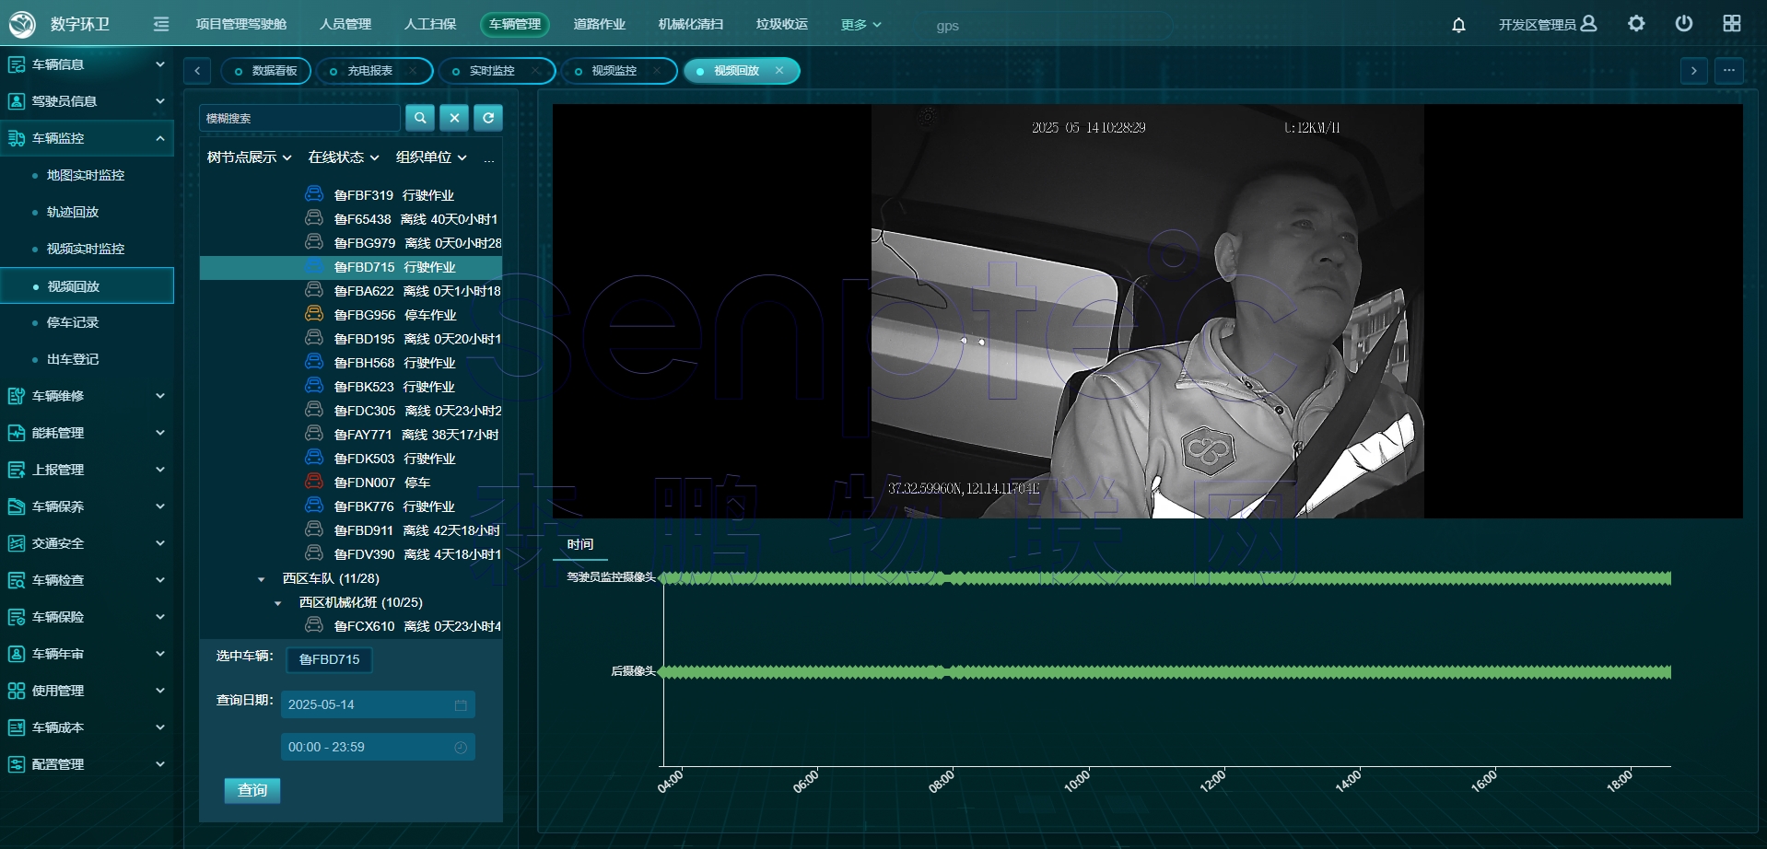Click vehicle icon for 鲁F65438
This screenshot has height=849, width=1767.
coord(314,217)
